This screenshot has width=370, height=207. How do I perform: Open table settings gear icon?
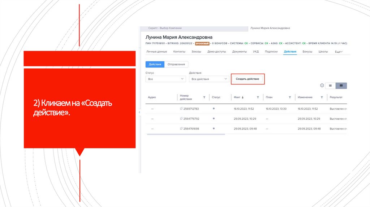pos(322,85)
